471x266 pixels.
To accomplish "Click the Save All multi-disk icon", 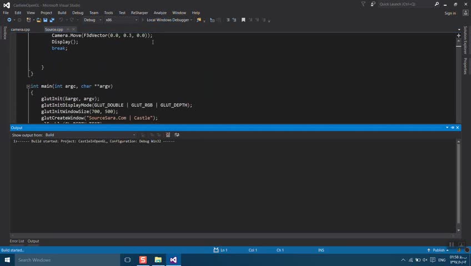I will [x=52, y=20].
